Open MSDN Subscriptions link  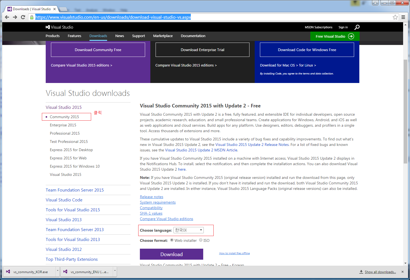[319, 27]
